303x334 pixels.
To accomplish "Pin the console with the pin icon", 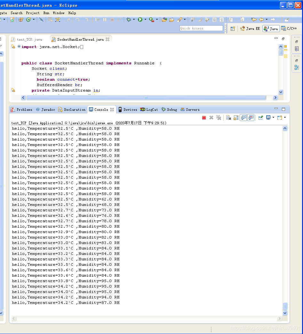I will click(x=260, y=118).
